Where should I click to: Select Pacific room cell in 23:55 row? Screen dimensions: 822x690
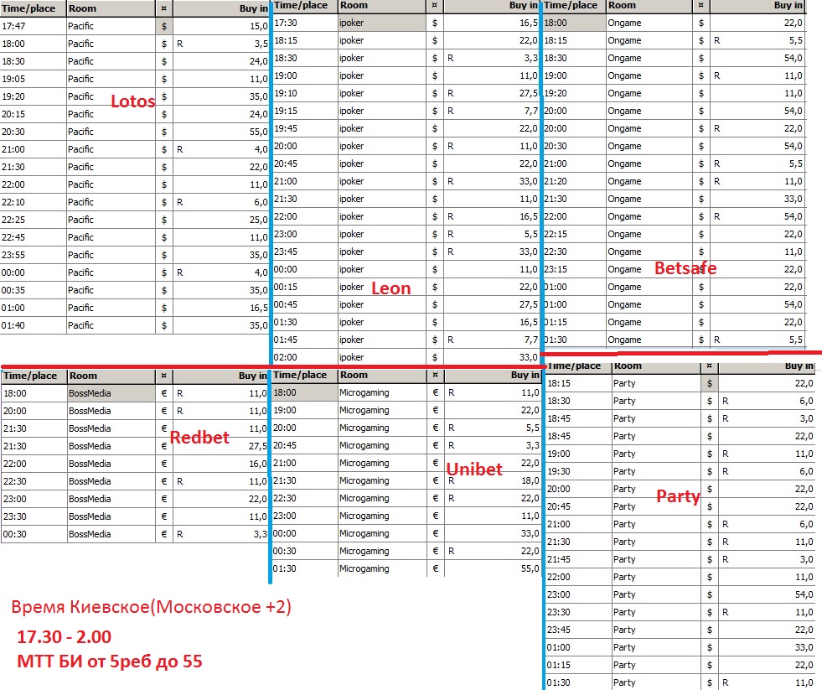111,255
